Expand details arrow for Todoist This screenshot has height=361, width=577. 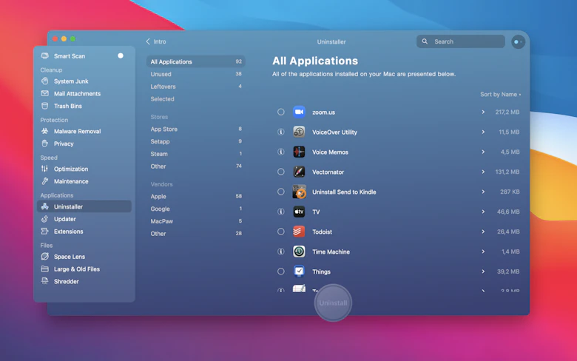tap(483, 232)
